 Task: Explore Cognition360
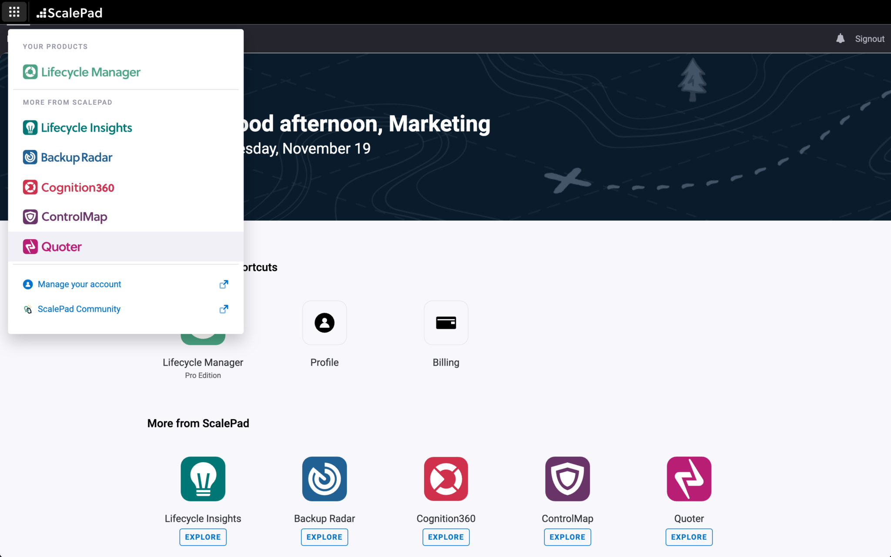445,537
